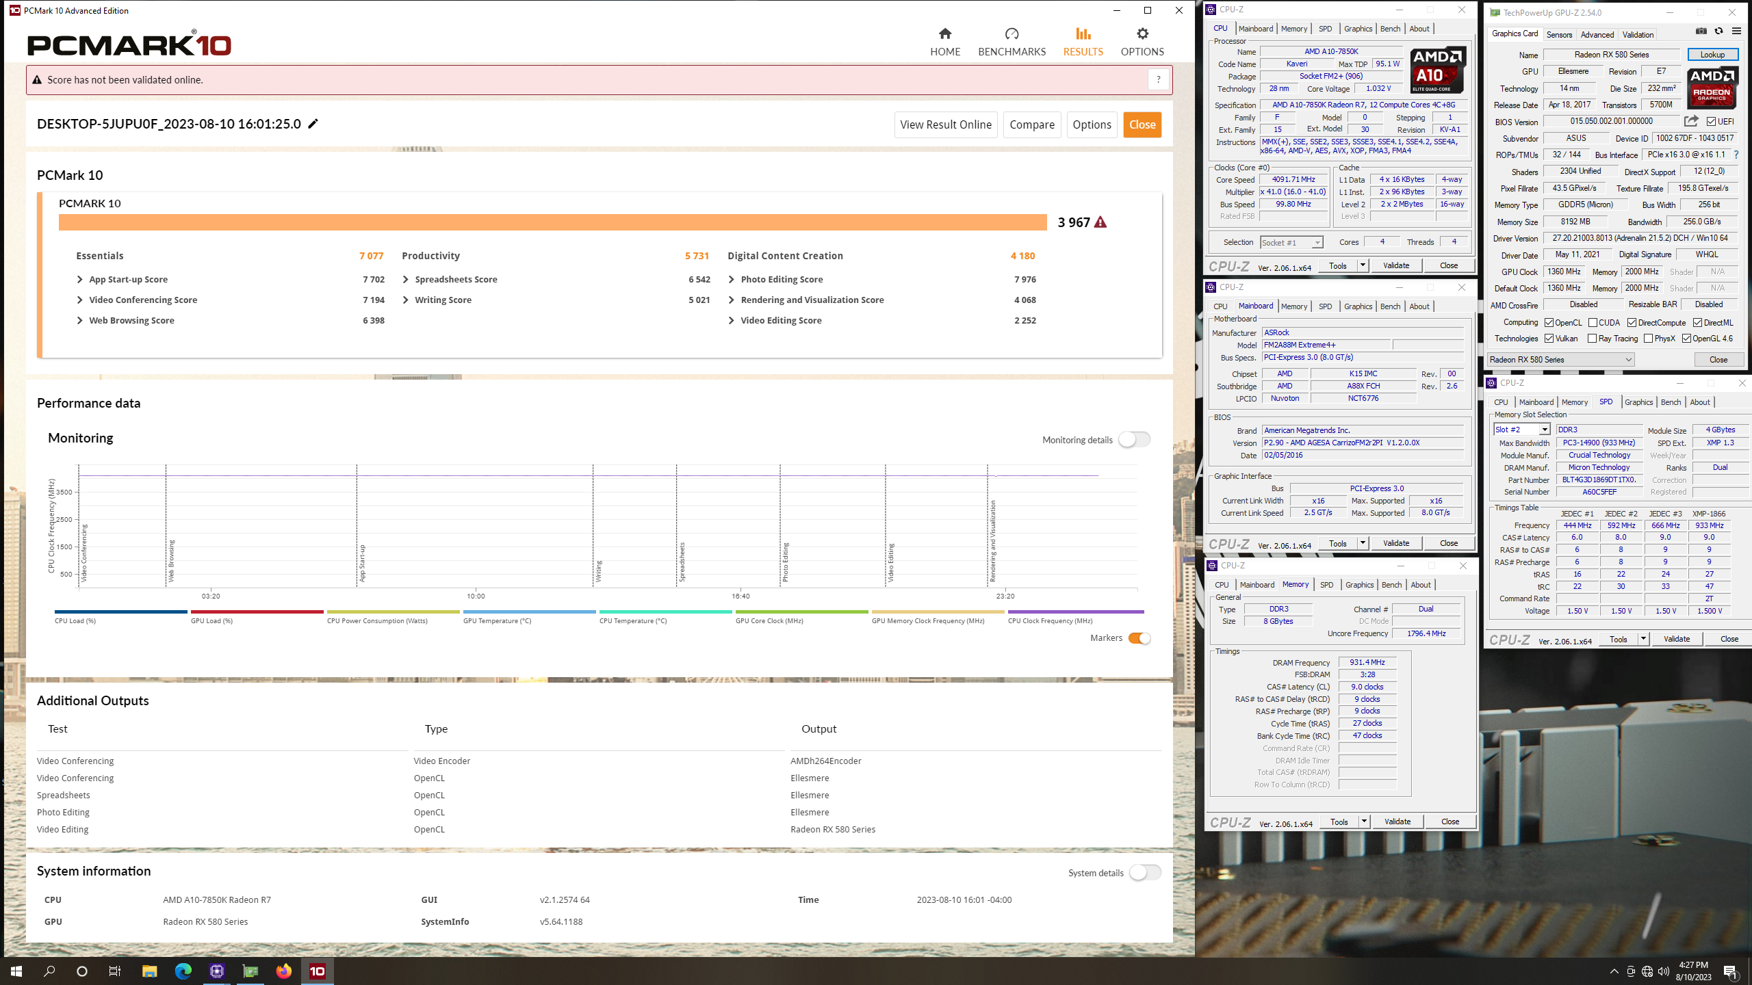The image size is (1752, 985).
Task: Click View Result Online button
Action: point(946,124)
